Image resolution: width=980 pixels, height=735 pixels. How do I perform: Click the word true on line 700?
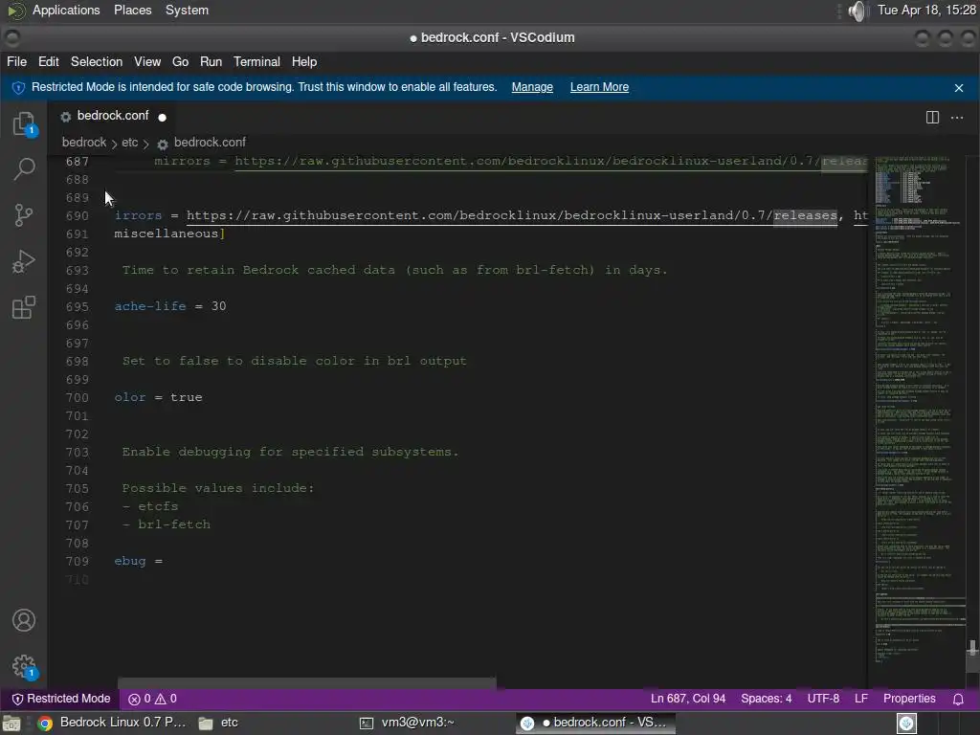(x=187, y=397)
